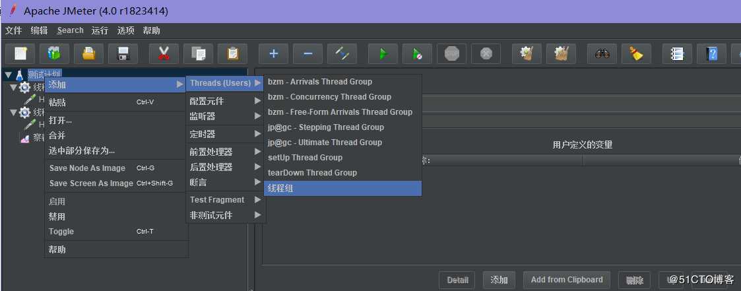
Task: Cut selection with scissors icon
Action: tap(164, 53)
